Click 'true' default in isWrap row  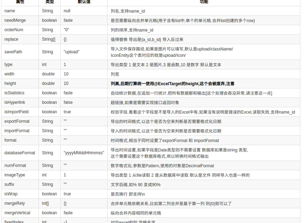click(67, 194)
